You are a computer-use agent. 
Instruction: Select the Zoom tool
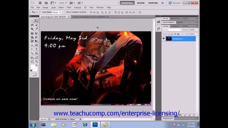click(36, 62)
